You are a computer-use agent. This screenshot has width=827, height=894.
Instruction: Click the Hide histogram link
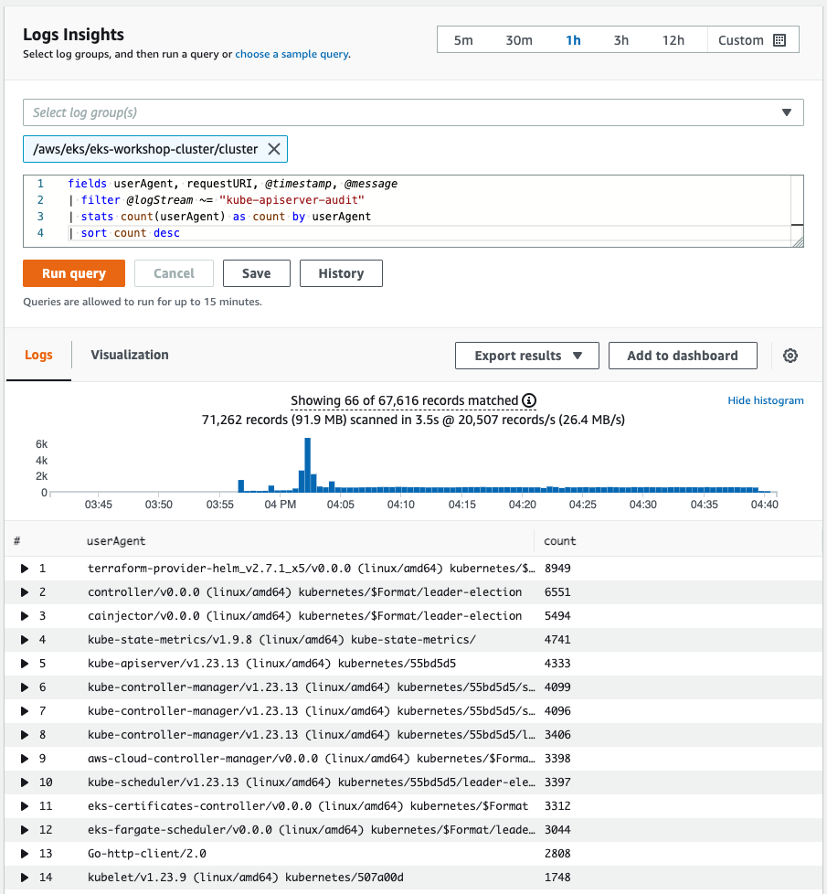766,399
